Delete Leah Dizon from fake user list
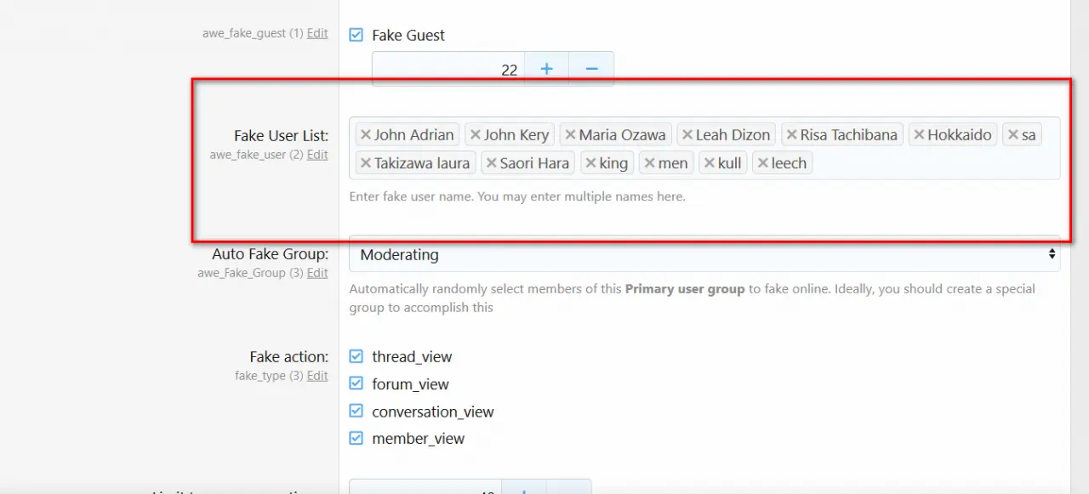 (x=687, y=135)
